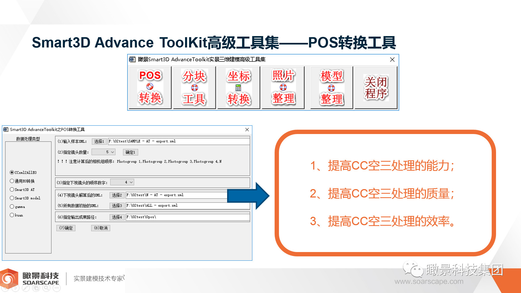
Task: Click the 选择4 browse button
Action: tap(117, 217)
